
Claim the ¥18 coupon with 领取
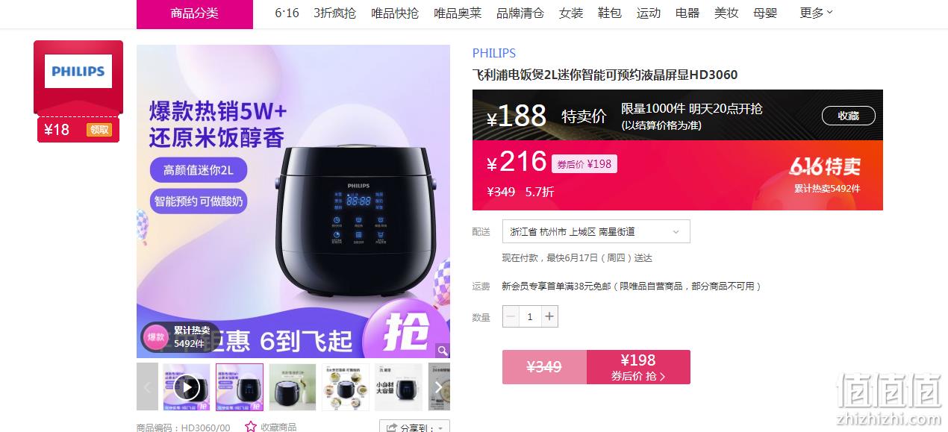99,130
